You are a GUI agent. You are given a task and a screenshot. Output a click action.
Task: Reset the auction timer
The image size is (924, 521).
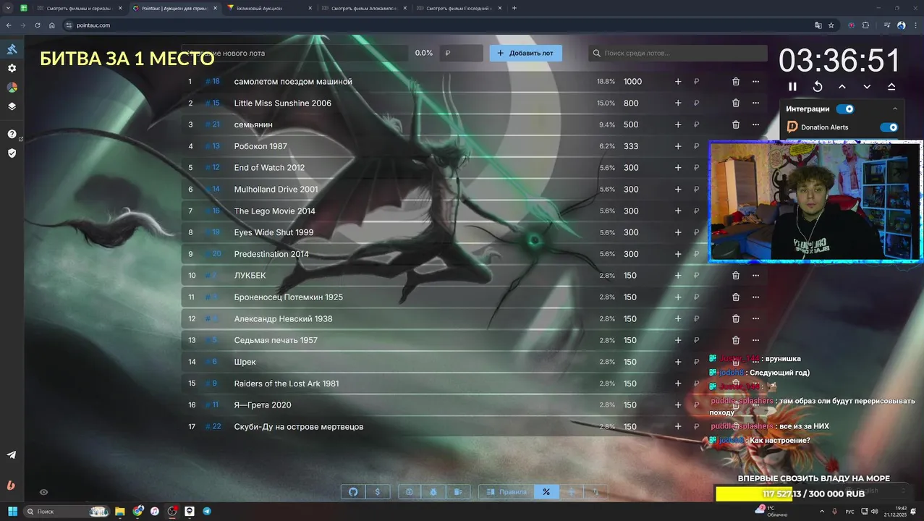(818, 86)
